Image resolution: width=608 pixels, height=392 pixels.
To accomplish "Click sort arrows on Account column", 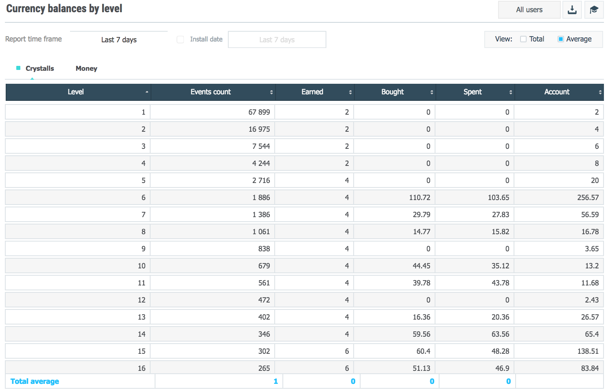I will click(x=600, y=92).
